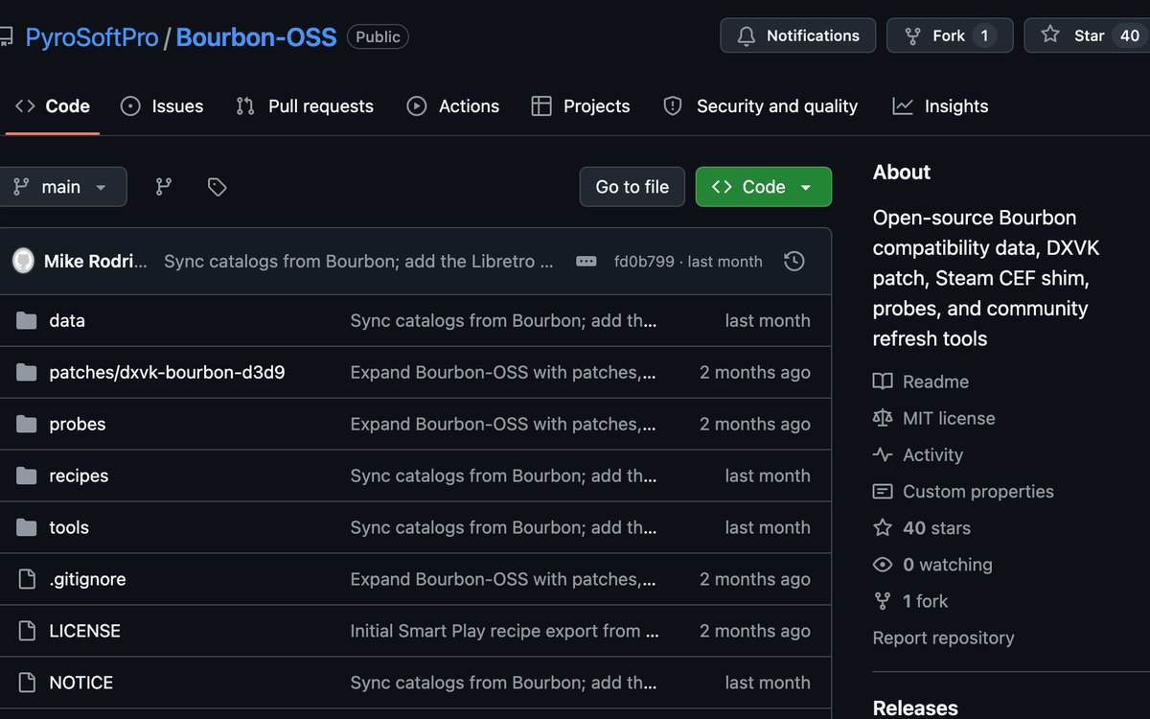Open the 1 fork link
This screenshot has width=1150, height=719.
925,601
